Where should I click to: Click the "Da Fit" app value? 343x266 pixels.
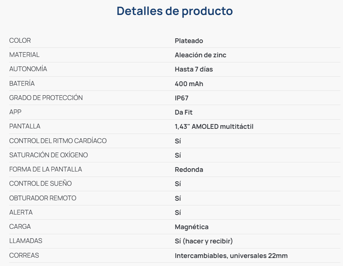pyautogui.click(x=183, y=112)
